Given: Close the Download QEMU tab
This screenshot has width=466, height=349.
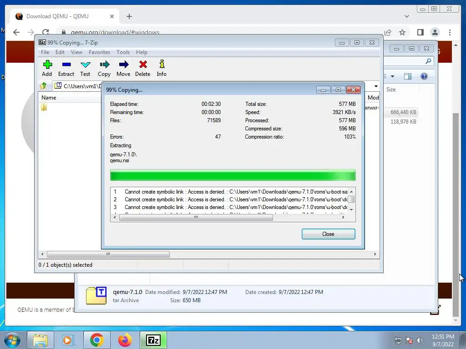Looking at the screenshot, I should click(x=112, y=16).
